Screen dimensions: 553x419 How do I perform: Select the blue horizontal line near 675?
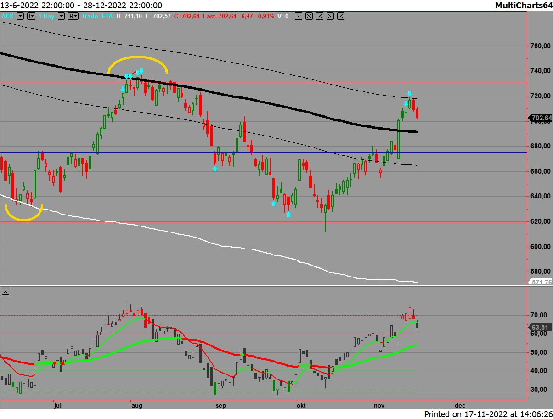coord(276,153)
